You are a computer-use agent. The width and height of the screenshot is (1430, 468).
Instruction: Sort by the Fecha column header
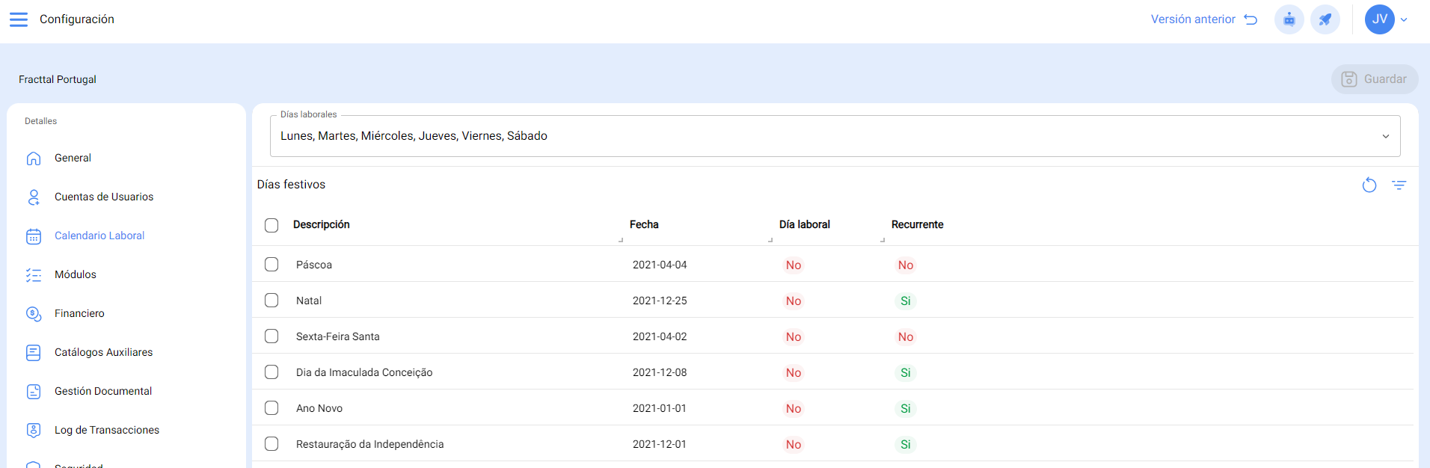click(x=644, y=224)
